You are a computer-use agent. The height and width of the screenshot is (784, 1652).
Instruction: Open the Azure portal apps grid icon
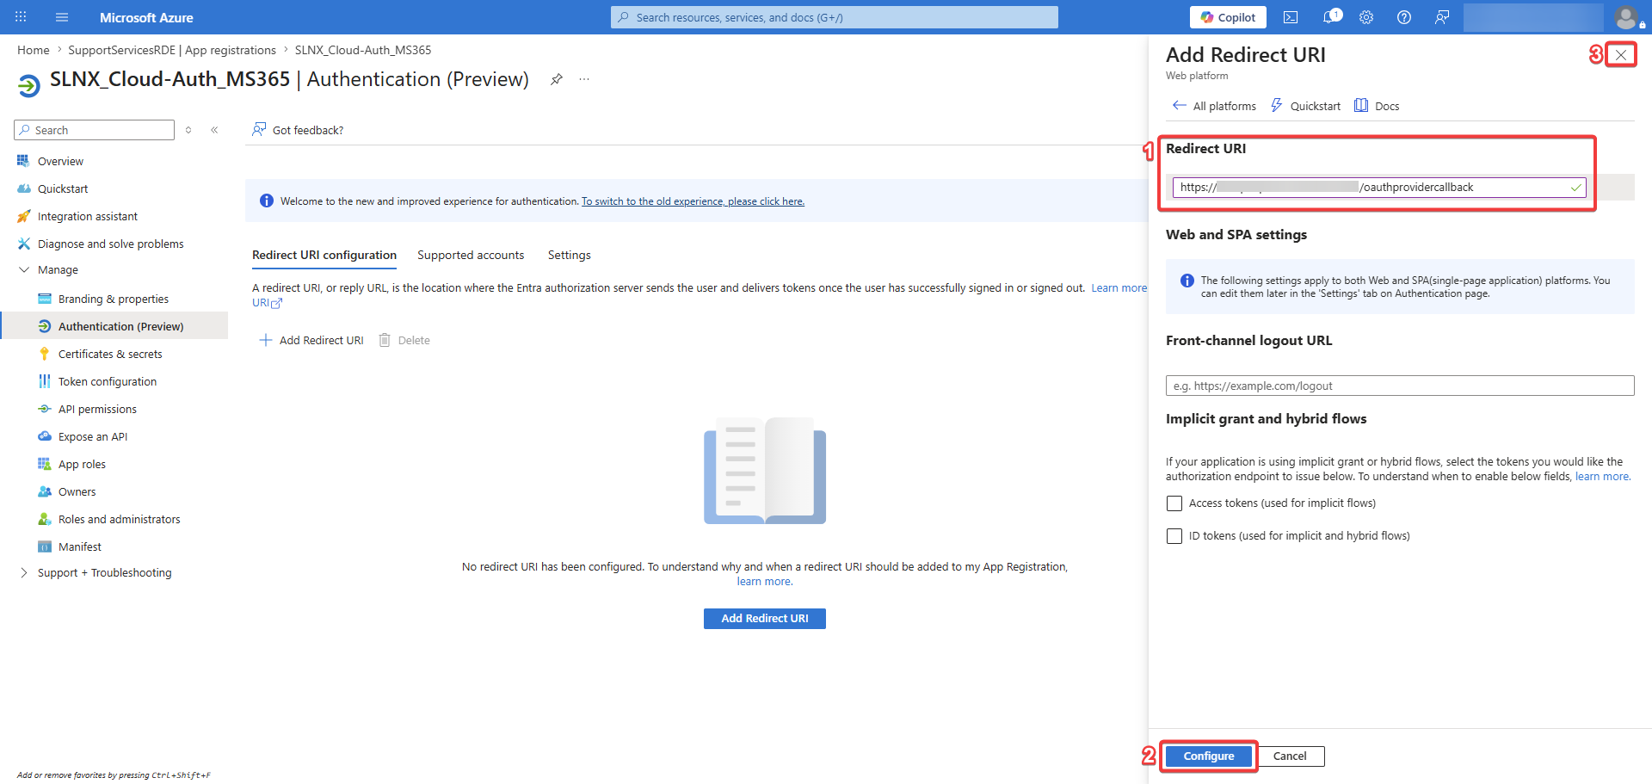pyautogui.click(x=21, y=17)
